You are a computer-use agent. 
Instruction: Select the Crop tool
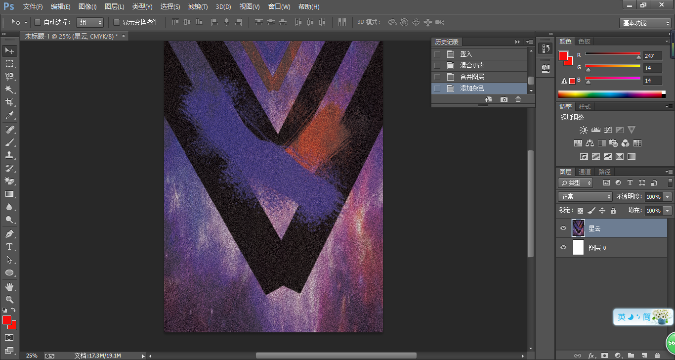point(9,102)
